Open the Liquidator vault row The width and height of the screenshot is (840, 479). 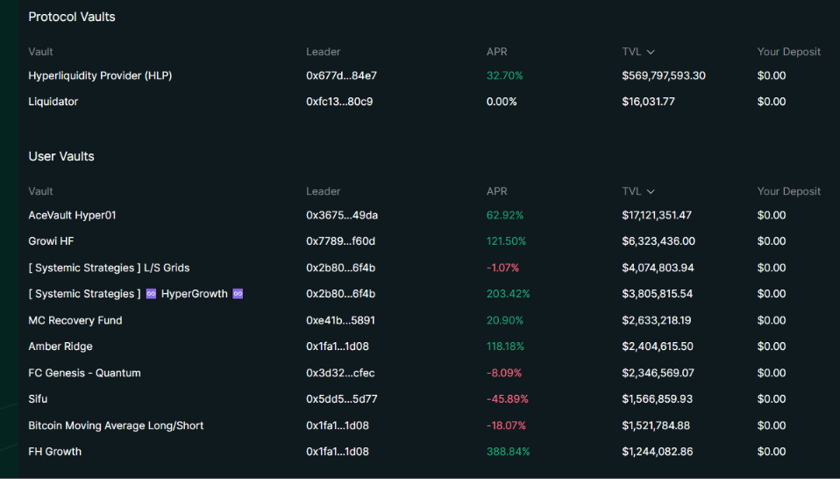53,102
